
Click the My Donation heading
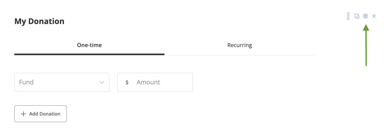(x=39, y=21)
